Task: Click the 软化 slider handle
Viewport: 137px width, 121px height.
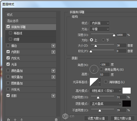Action: [91, 52]
